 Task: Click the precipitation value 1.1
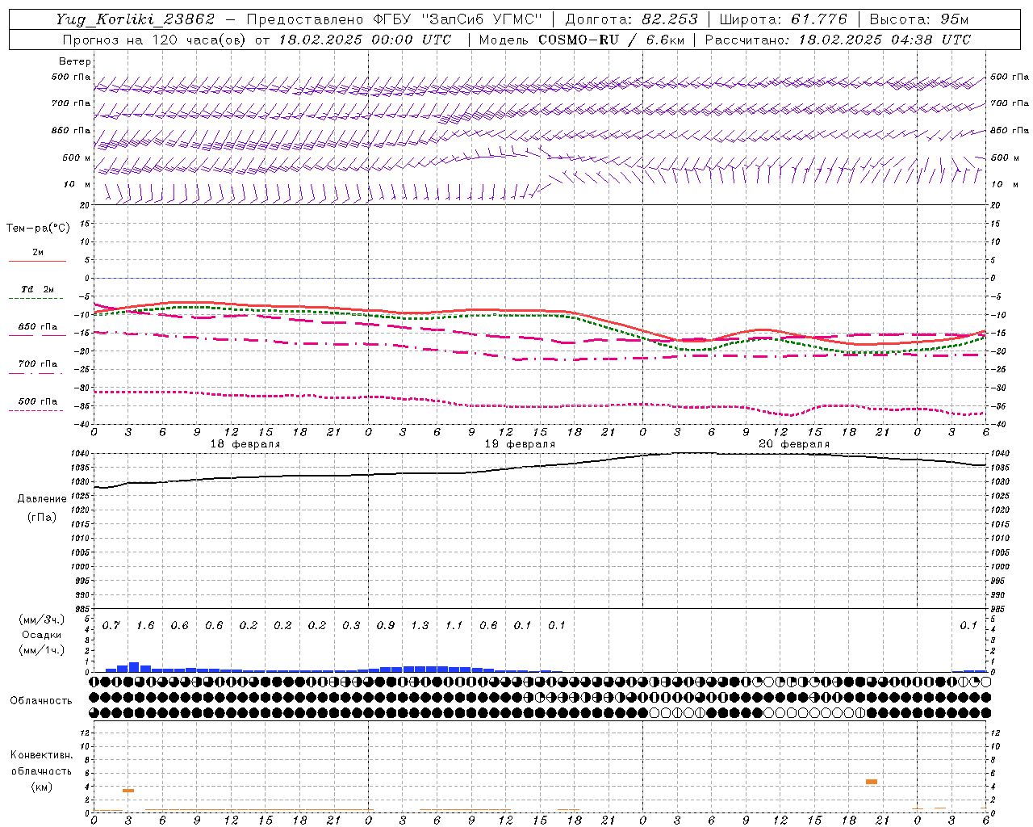tap(454, 626)
